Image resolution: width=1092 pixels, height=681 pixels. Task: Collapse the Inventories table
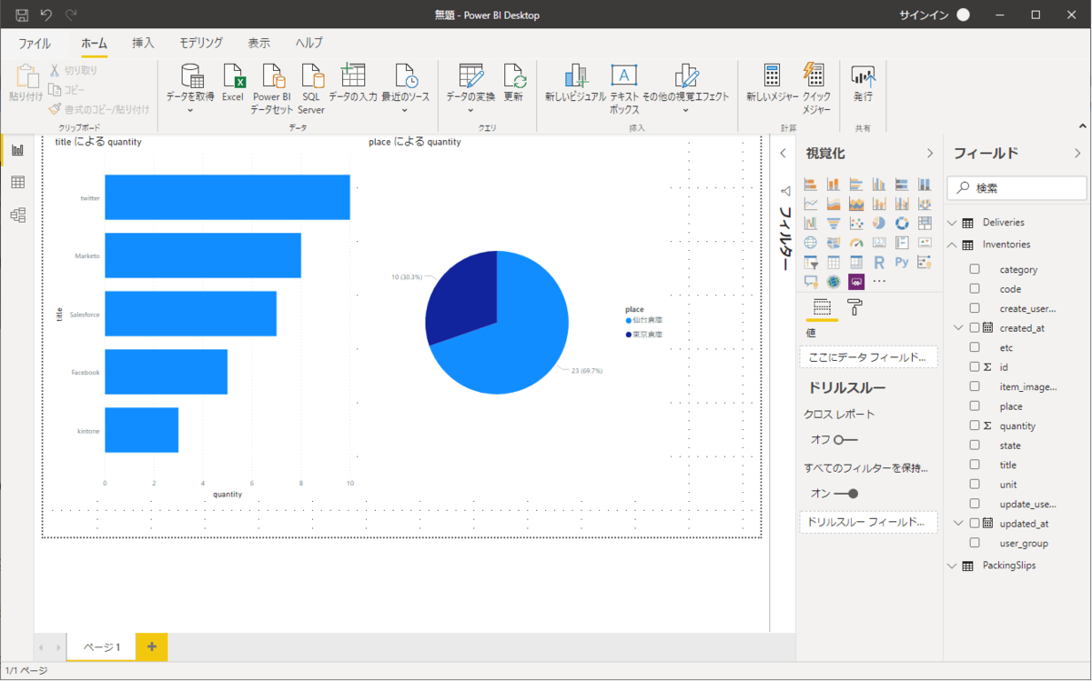click(x=953, y=245)
